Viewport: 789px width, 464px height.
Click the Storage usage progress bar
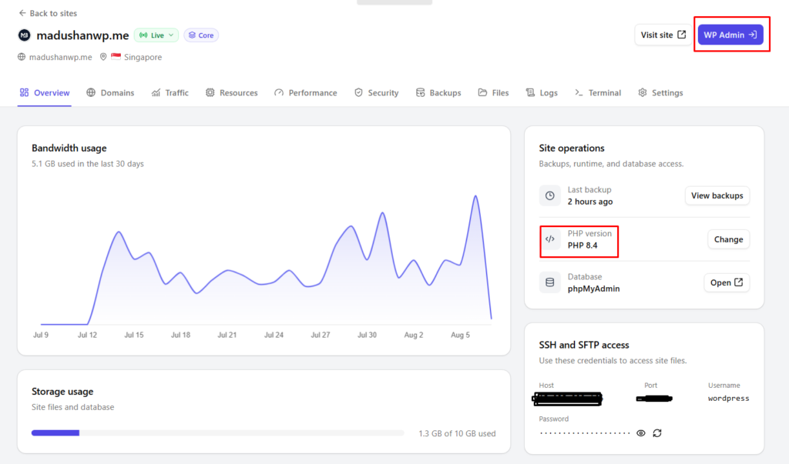point(217,432)
